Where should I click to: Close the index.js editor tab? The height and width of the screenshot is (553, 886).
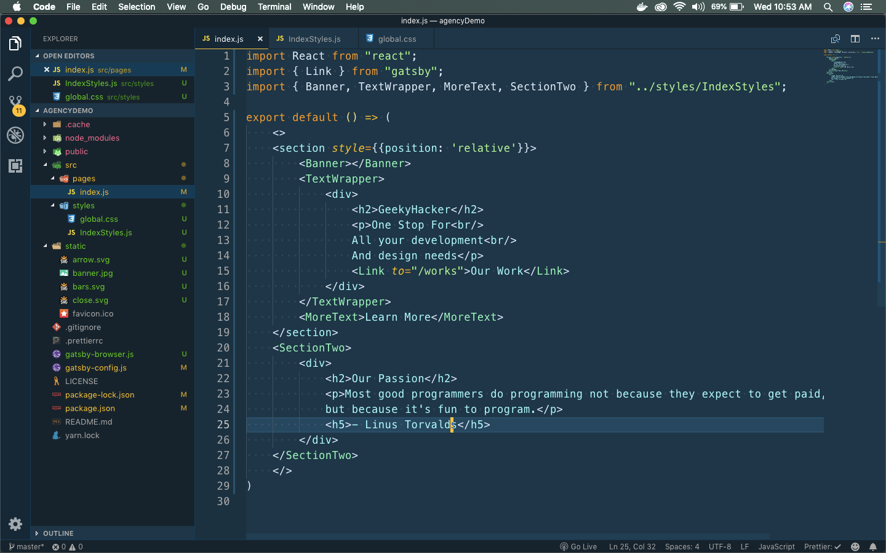[260, 39]
